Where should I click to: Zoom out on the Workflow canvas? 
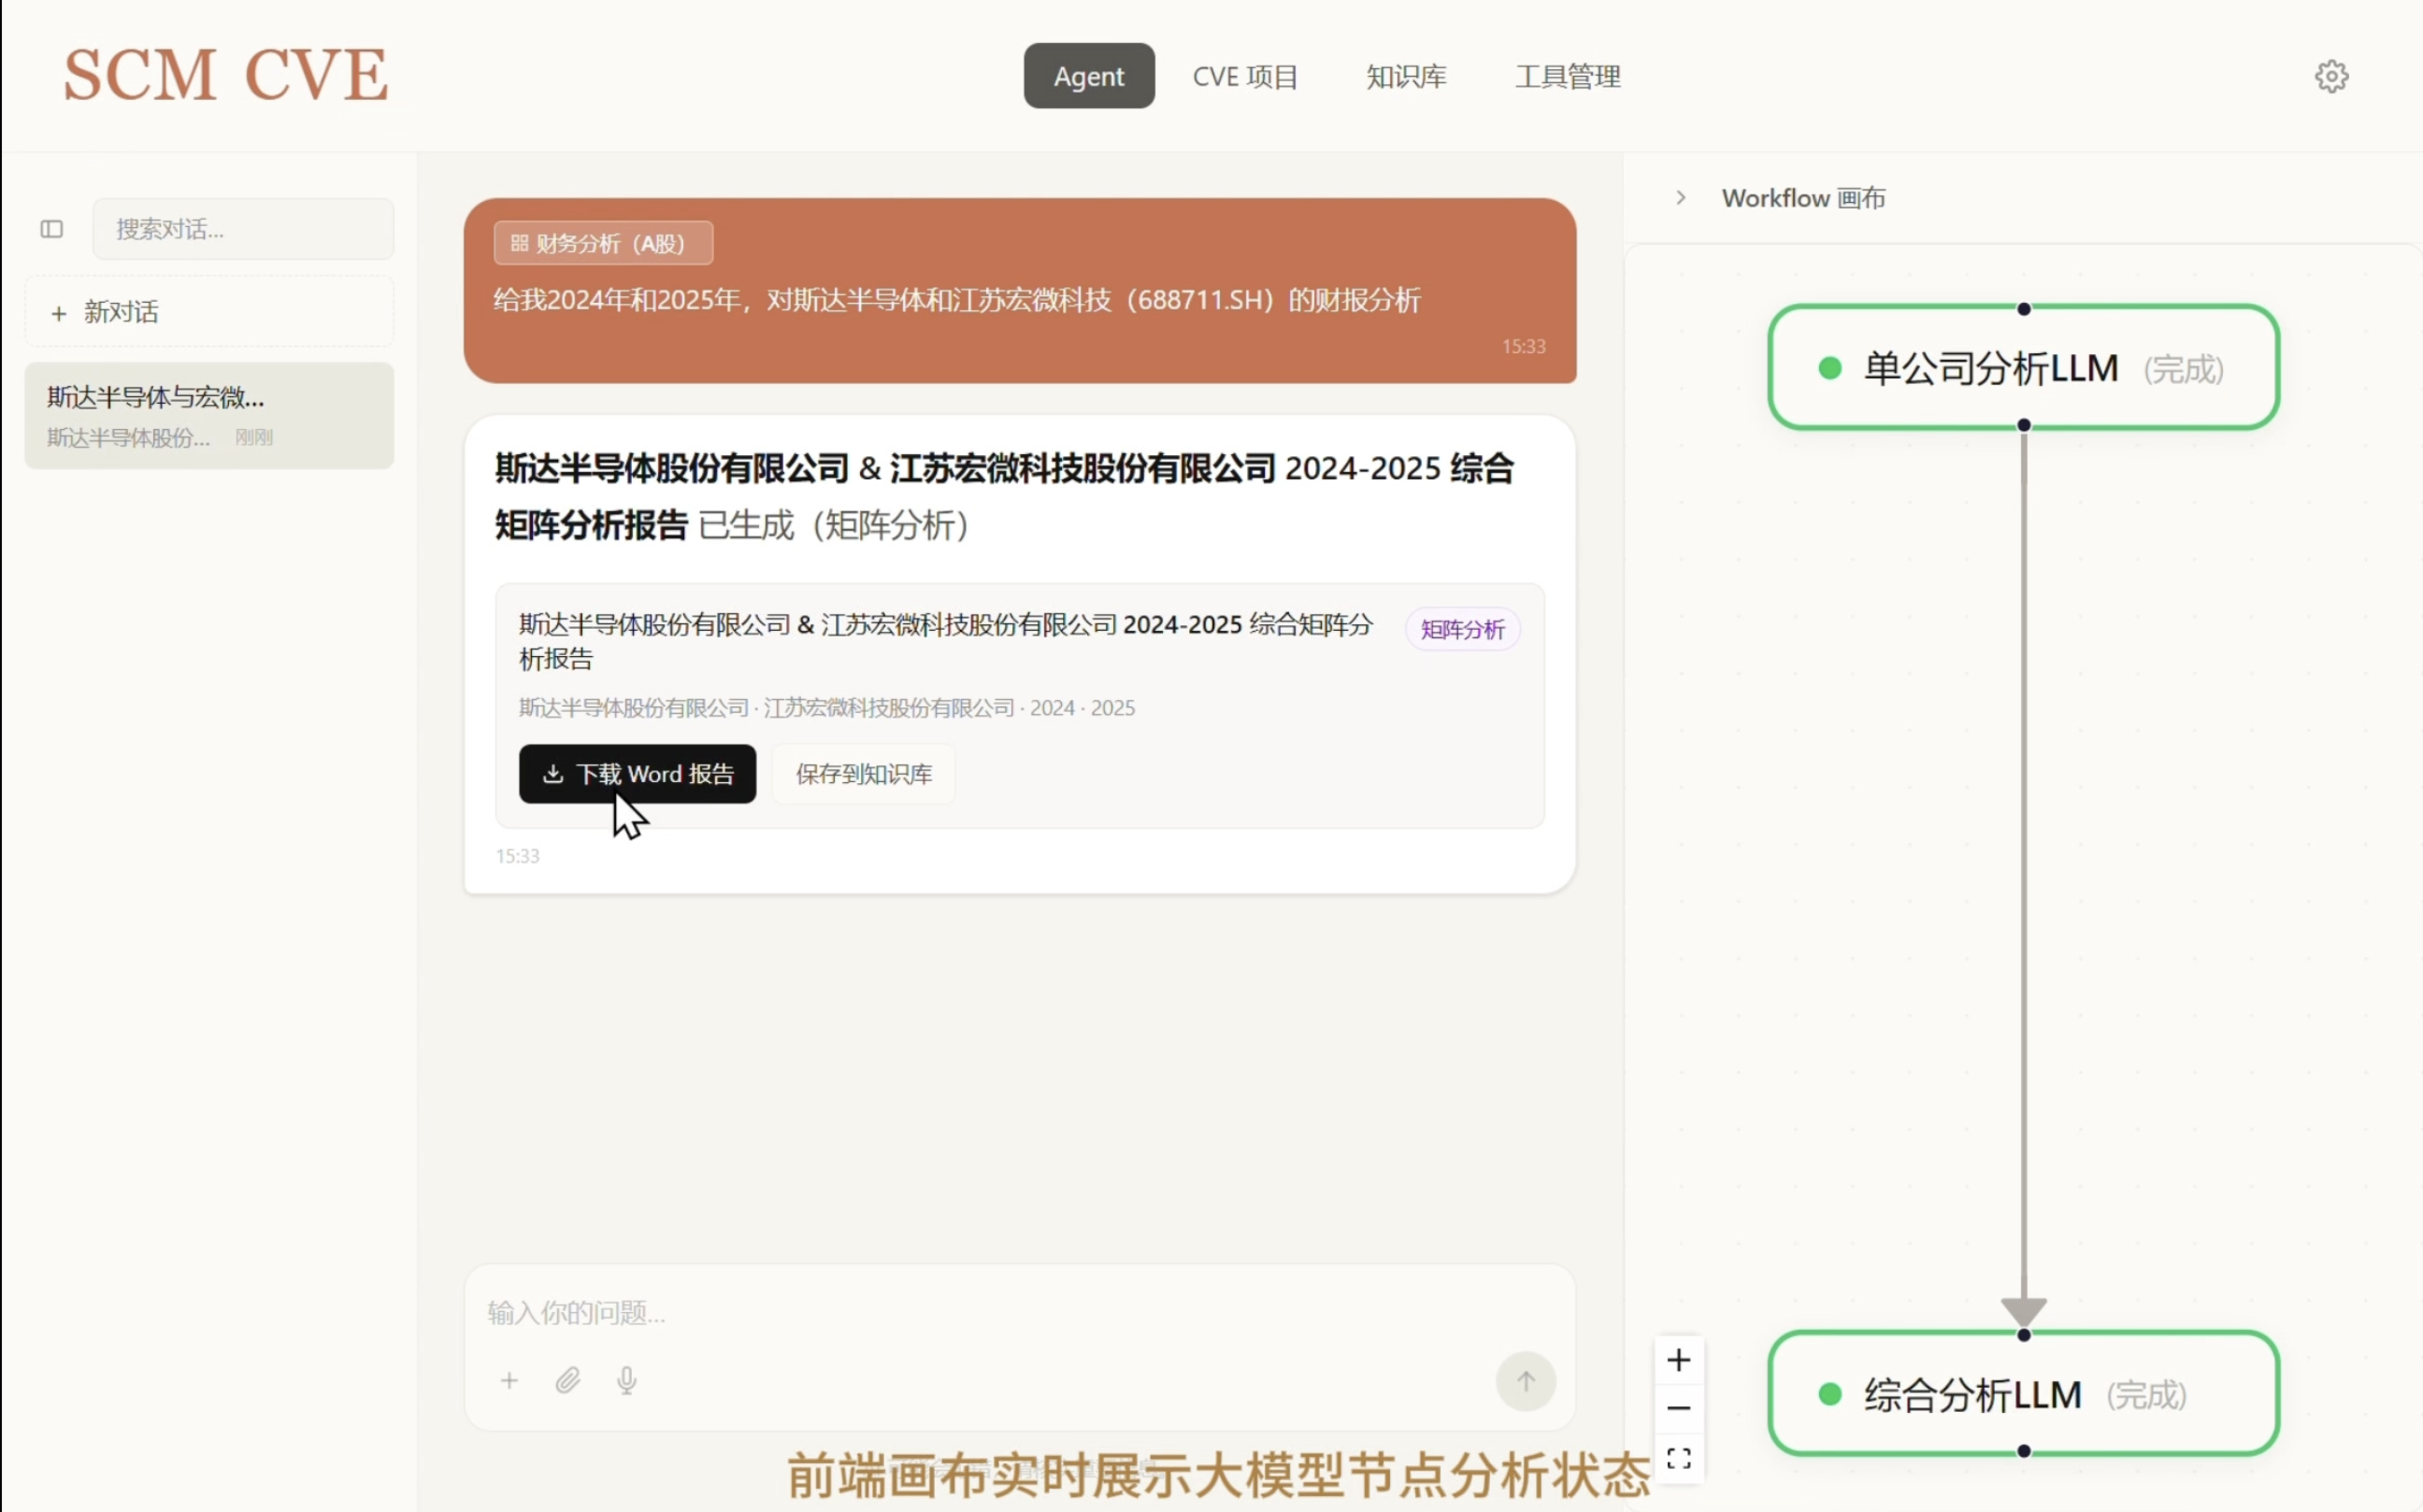pyautogui.click(x=1679, y=1408)
